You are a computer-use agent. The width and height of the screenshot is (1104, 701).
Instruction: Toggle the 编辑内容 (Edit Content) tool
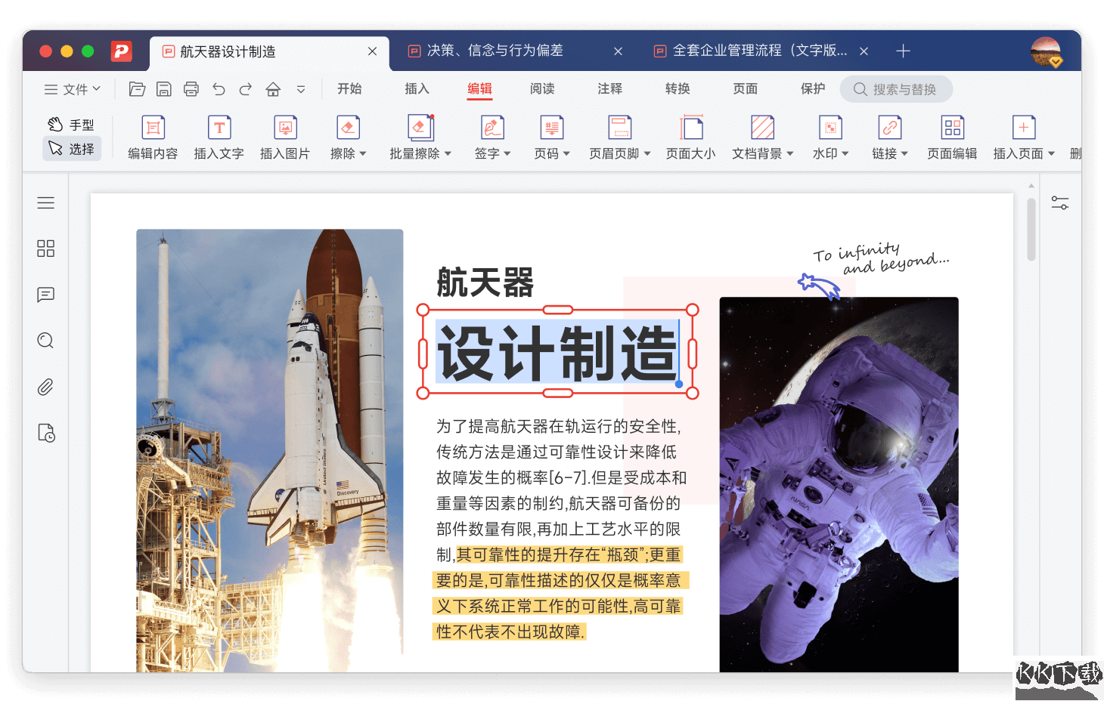coord(152,137)
